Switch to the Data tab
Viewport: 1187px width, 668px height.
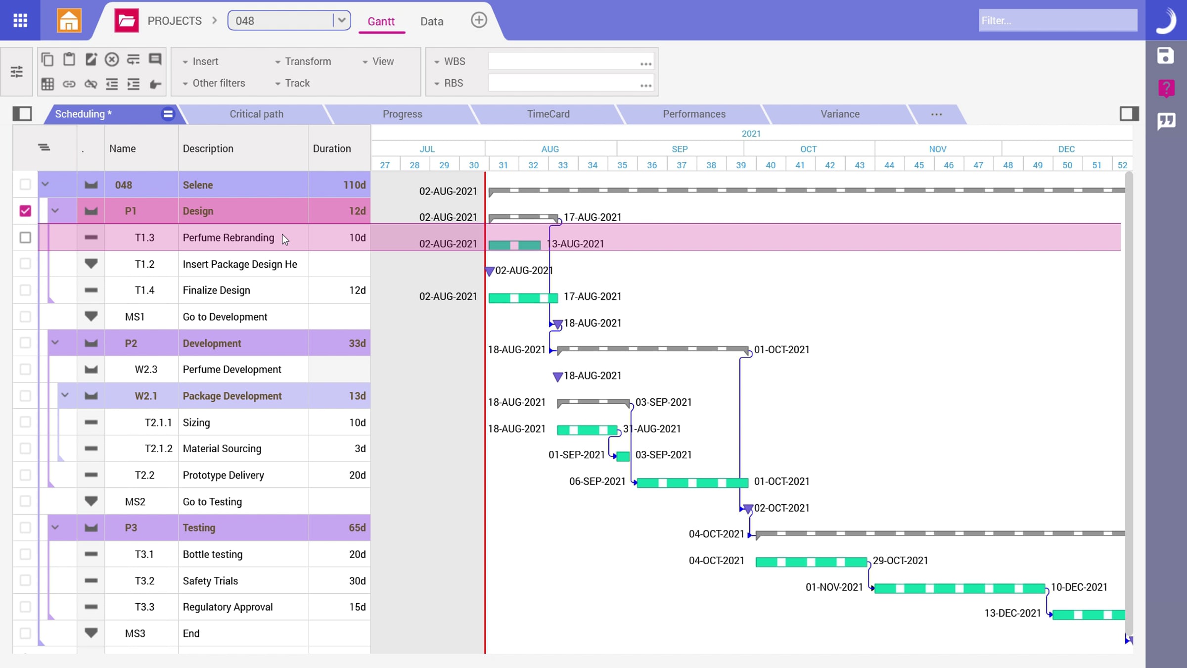tap(432, 21)
